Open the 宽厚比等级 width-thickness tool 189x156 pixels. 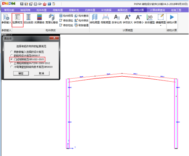(x=52, y=19)
